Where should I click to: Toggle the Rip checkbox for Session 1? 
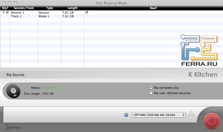(7, 12)
